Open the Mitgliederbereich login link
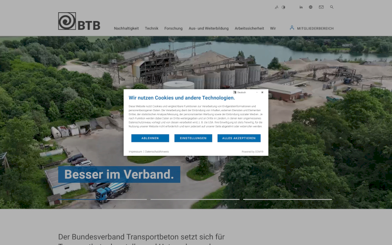This screenshot has width=392, height=245. pyautogui.click(x=312, y=28)
